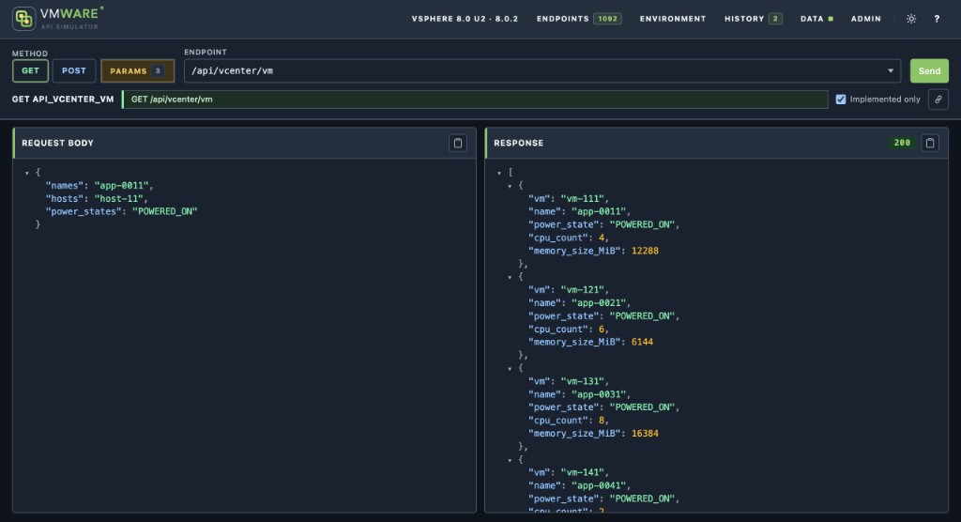Click the vSphere 8.0 U2 version label

[x=465, y=19]
